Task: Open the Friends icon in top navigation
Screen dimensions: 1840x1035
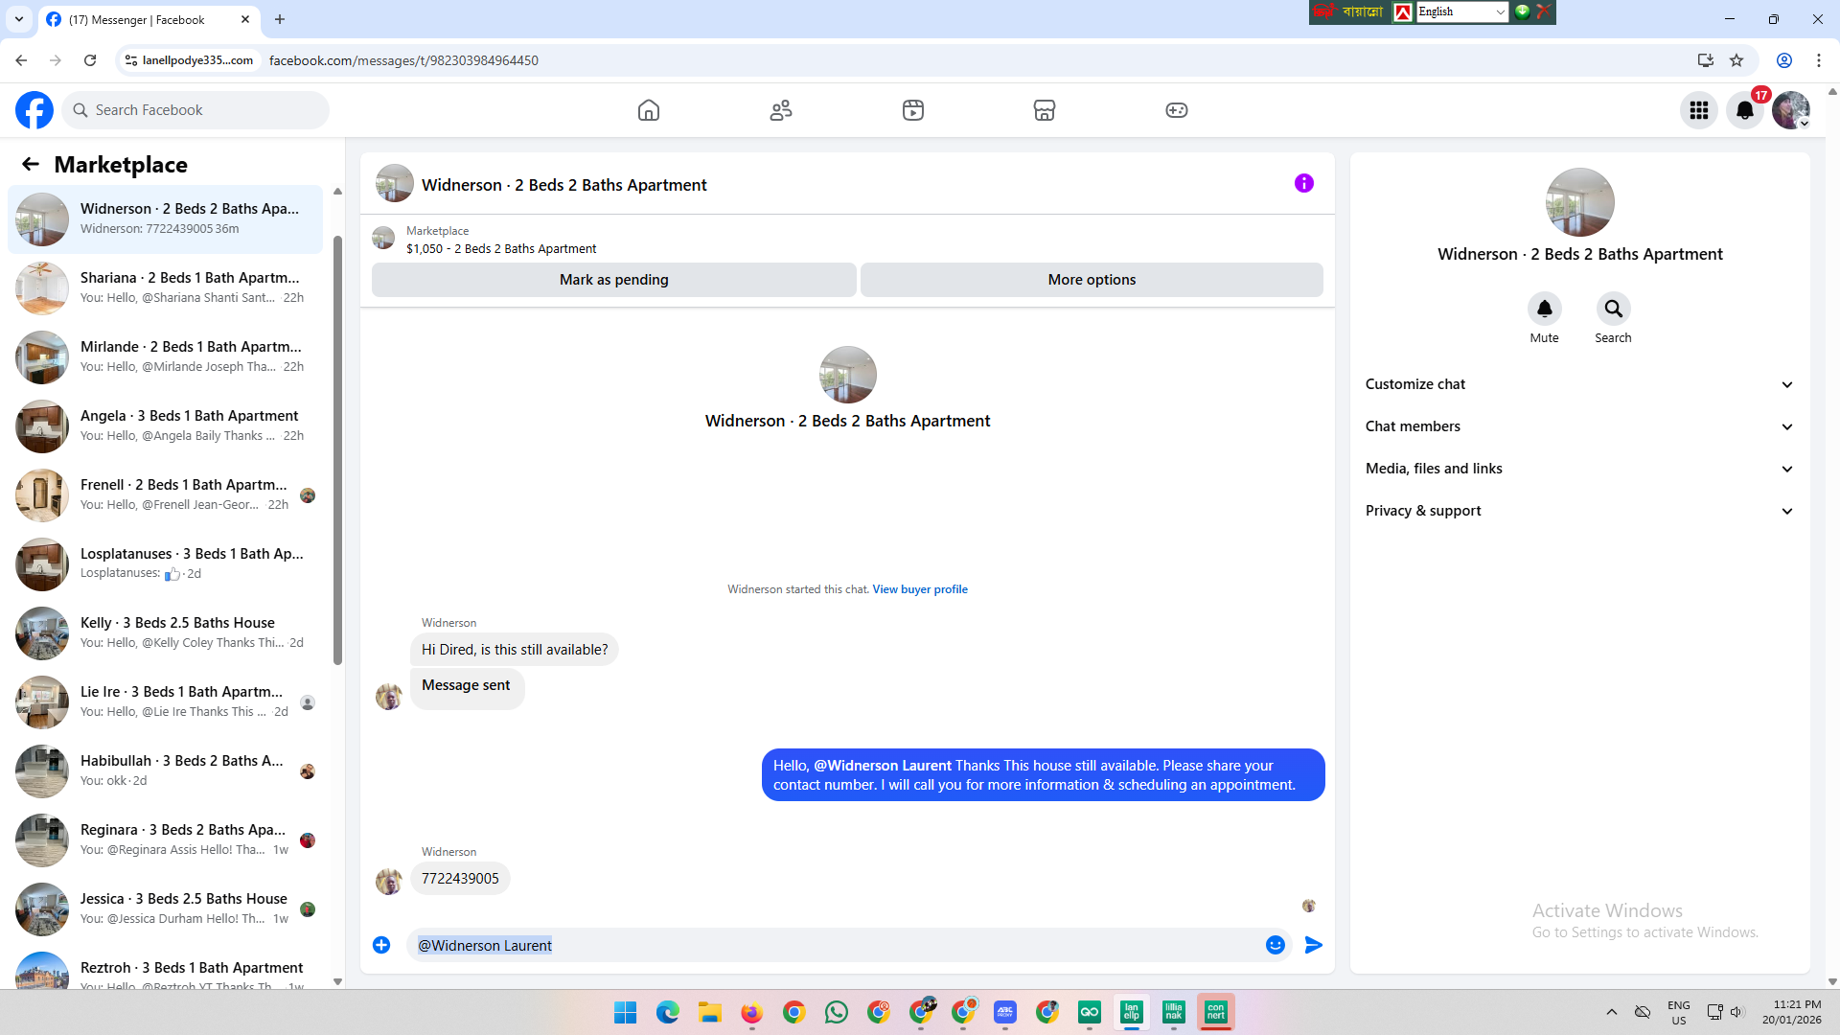Action: [x=781, y=110]
